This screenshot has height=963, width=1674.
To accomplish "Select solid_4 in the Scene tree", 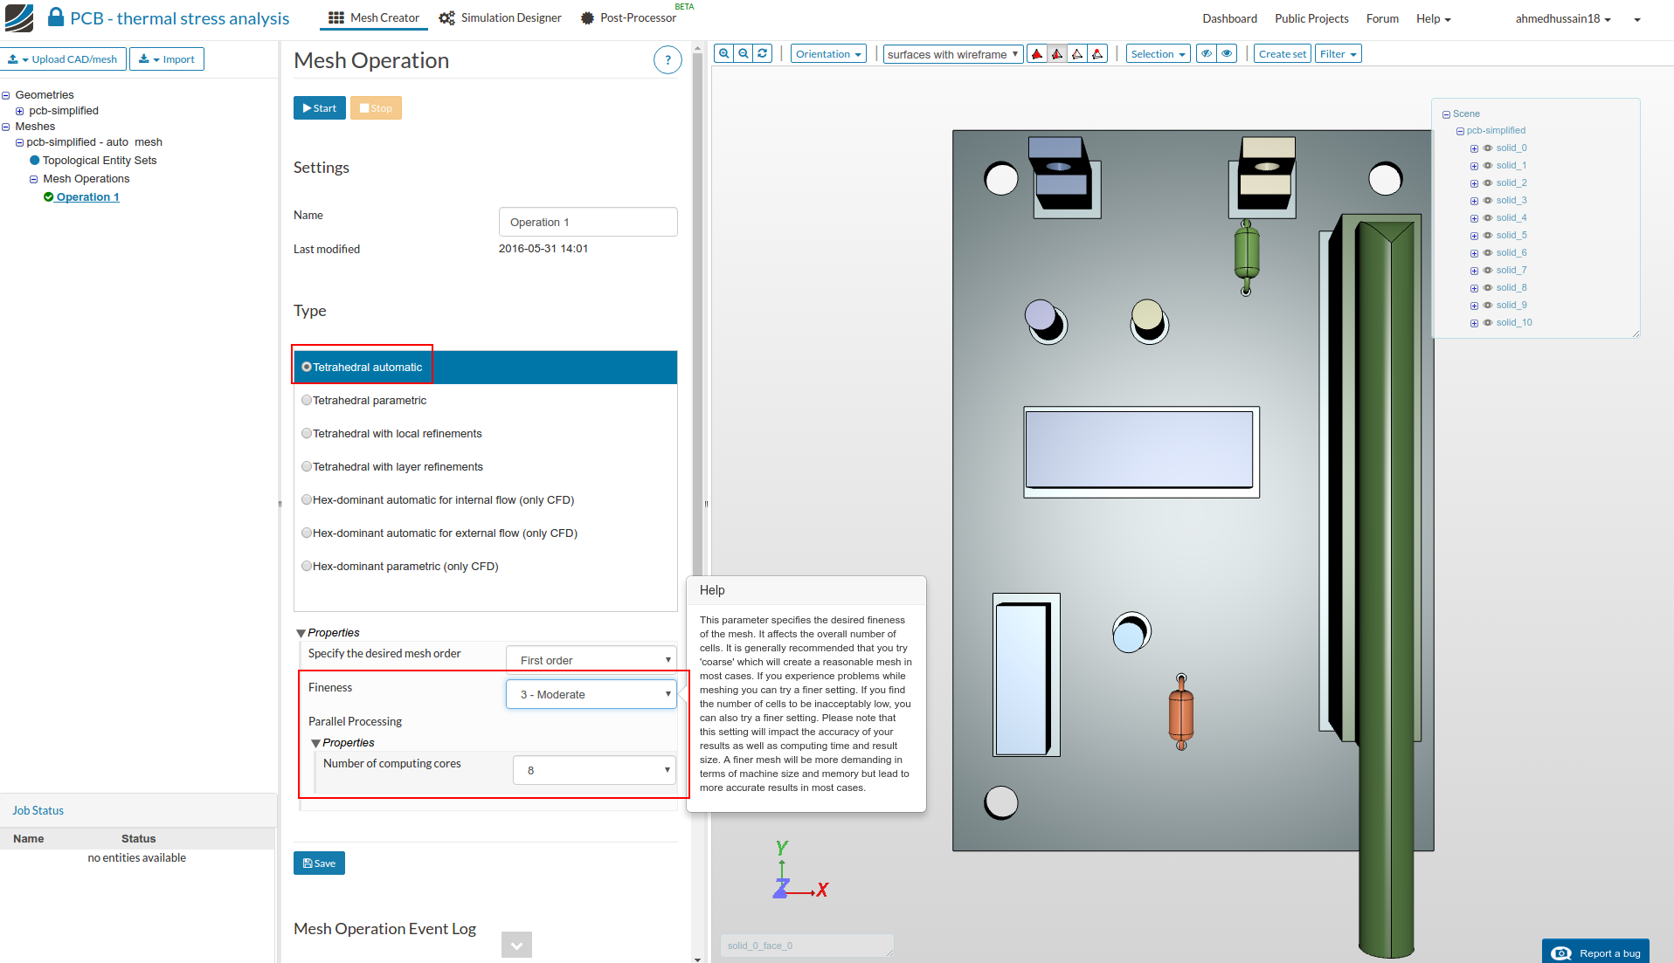I will pyautogui.click(x=1511, y=218).
